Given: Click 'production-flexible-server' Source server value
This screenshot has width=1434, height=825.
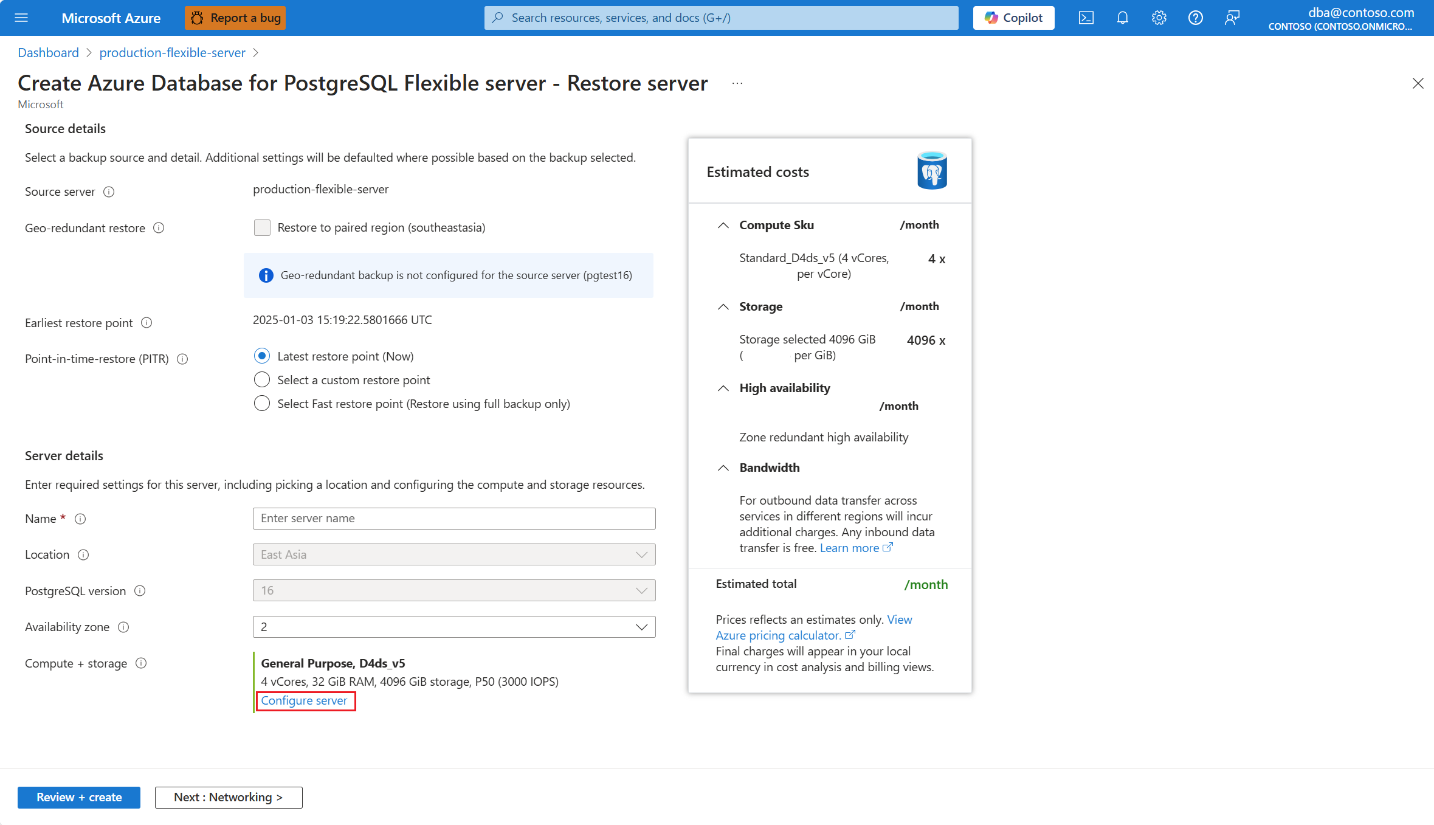Looking at the screenshot, I should [320, 189].
